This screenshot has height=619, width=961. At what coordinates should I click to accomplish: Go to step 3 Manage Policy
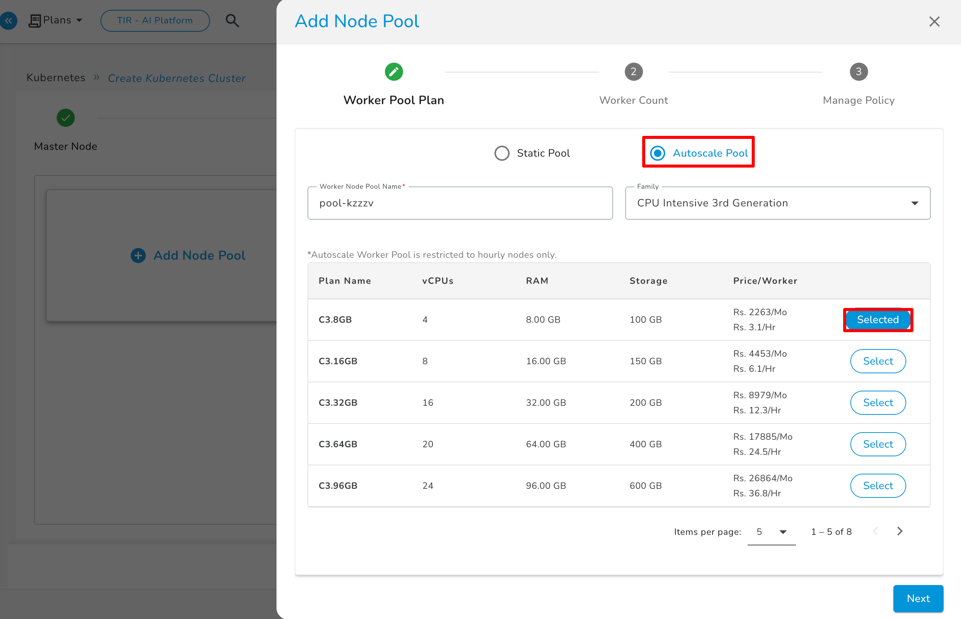(858, 72)
